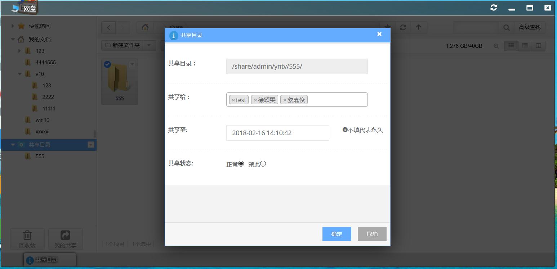Open My Shares (我的共享)
The width and height of the screenshot is (557, 269).
(x=65, y=239)
